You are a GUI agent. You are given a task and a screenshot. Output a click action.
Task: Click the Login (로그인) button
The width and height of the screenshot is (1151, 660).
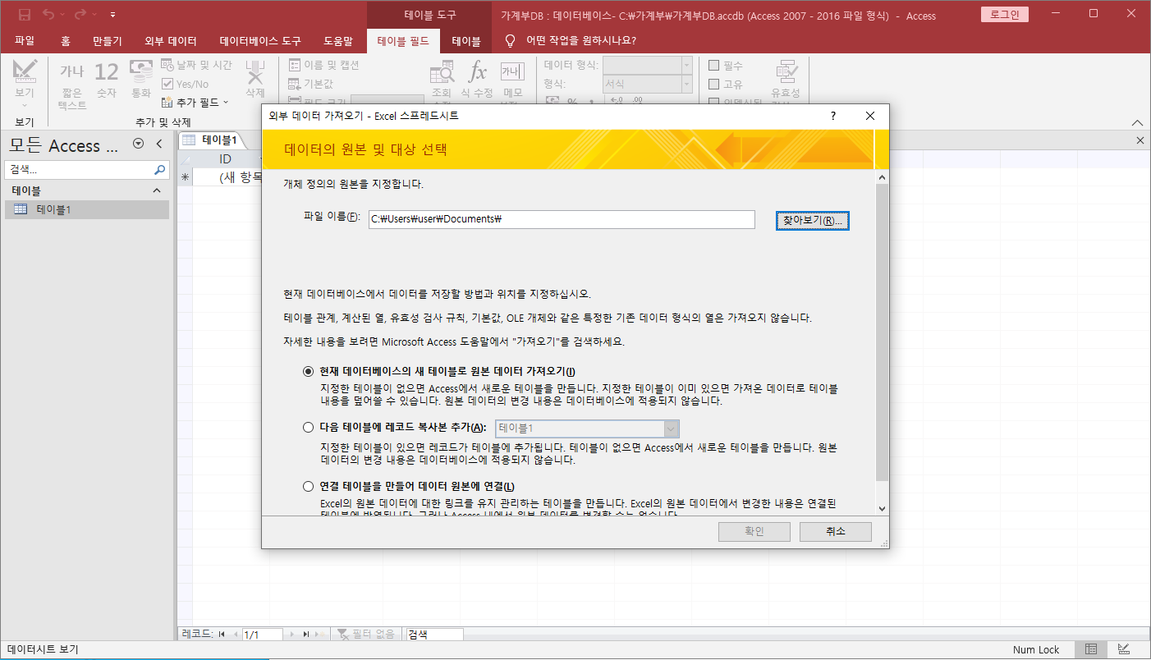[1004, 15]
